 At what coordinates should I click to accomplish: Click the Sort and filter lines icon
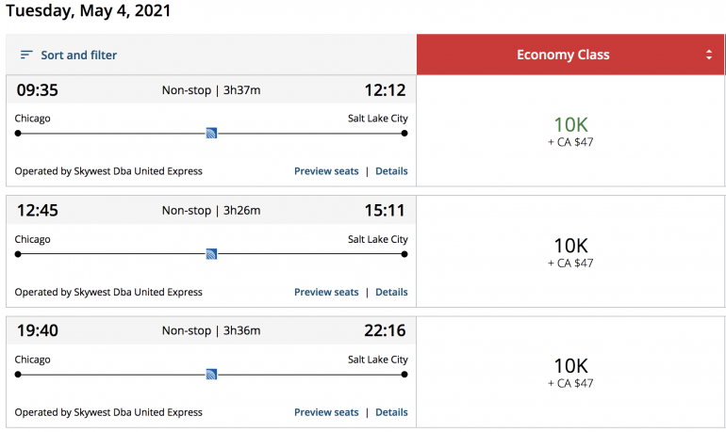[26, 56]
